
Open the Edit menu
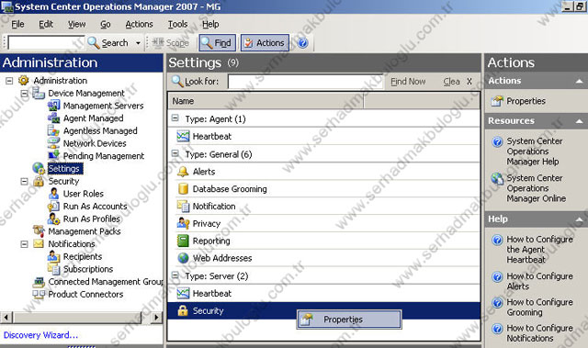pos(46,24)
